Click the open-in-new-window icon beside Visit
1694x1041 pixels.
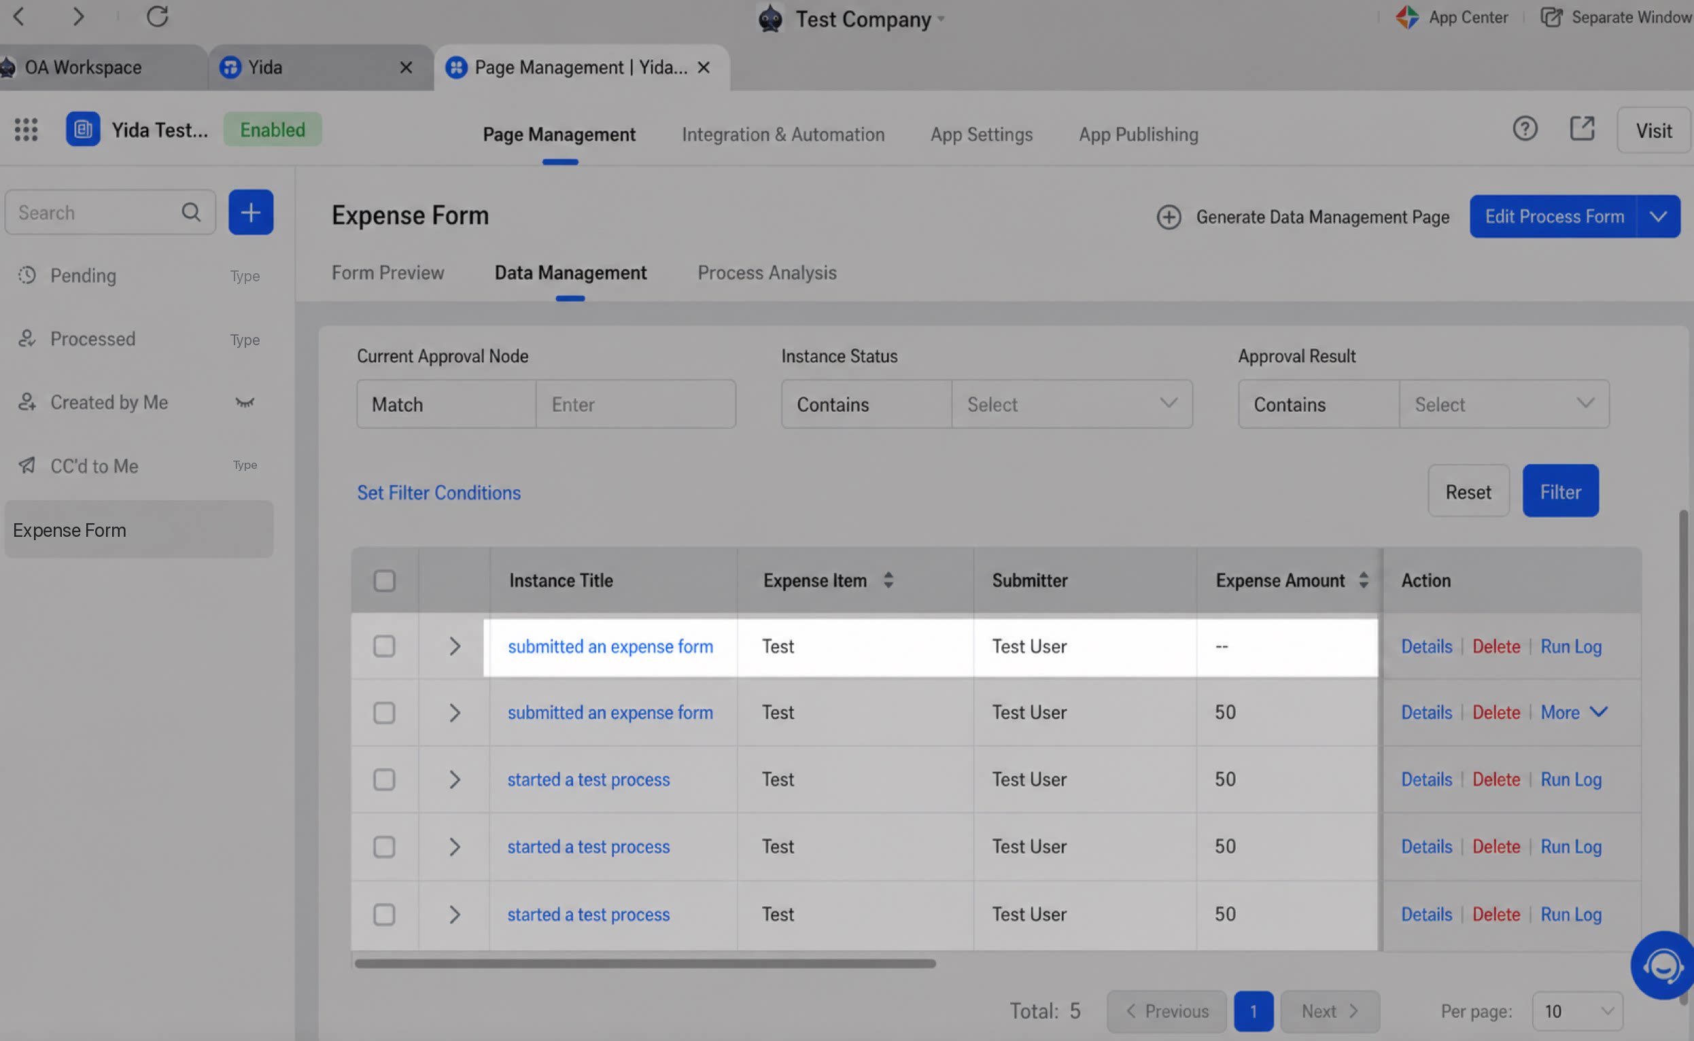pyautogui.click(x=1582, y=128)
